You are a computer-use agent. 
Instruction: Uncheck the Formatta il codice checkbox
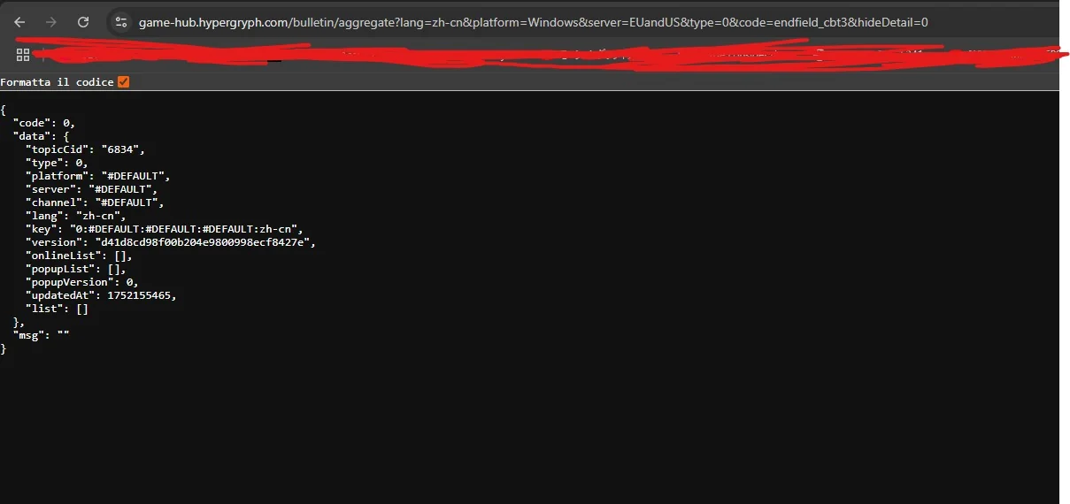[124, 82]
